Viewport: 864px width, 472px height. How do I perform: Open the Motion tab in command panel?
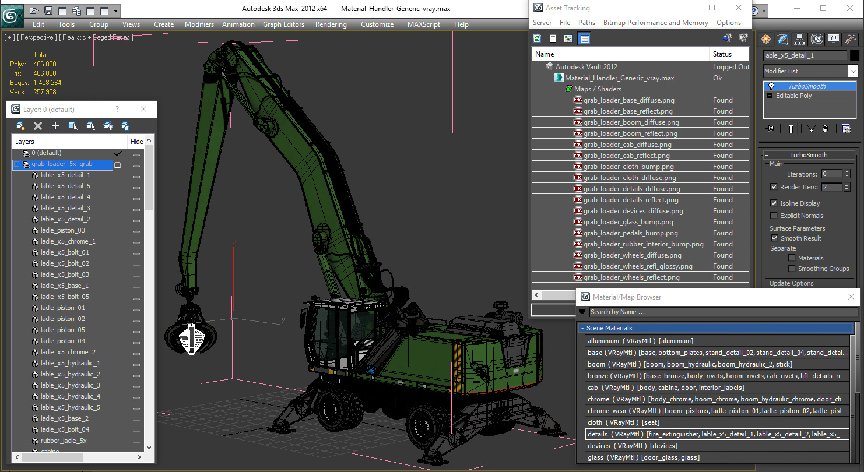pyautogui.click(x=817, y=39)
